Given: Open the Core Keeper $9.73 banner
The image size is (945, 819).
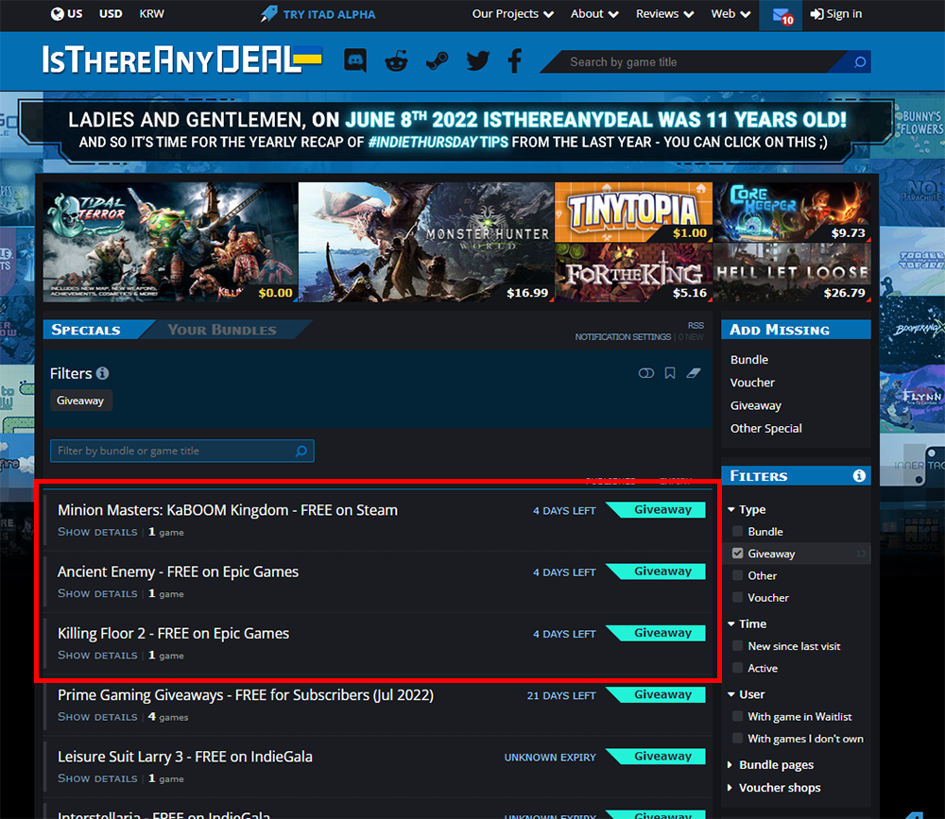Looking at the screenshot, I should (x=792, y=213).
